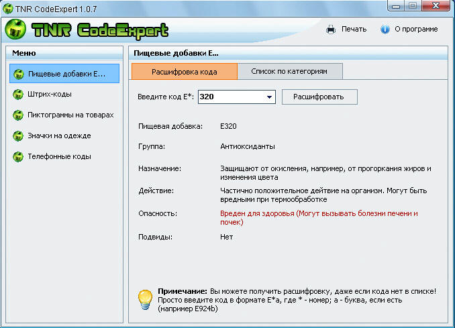Image resolution: width=455 pixels, height=328 pixels.
Task: Click the Действие description text
Action: point(323,195)
